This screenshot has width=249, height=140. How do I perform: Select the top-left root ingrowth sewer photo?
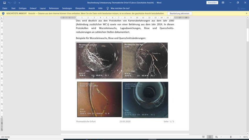[99, 61]
